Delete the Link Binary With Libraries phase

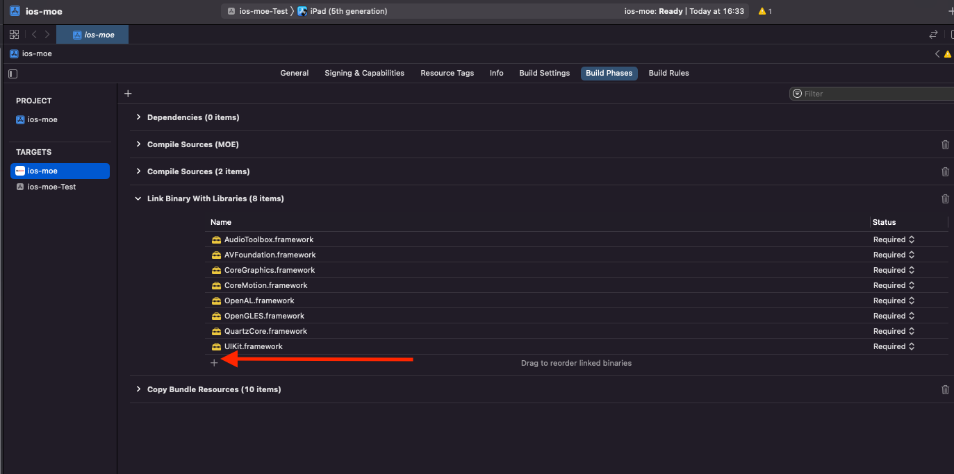945,198
